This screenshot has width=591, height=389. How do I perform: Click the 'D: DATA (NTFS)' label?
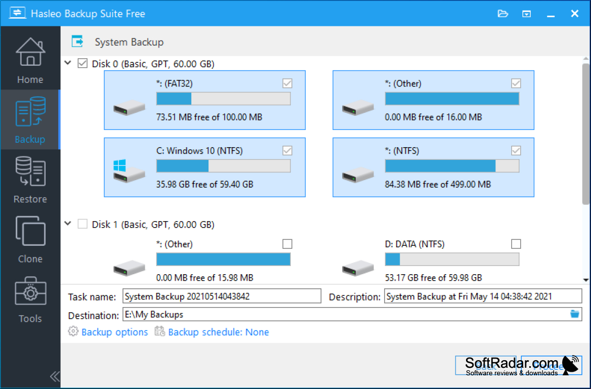pos(414,244)
